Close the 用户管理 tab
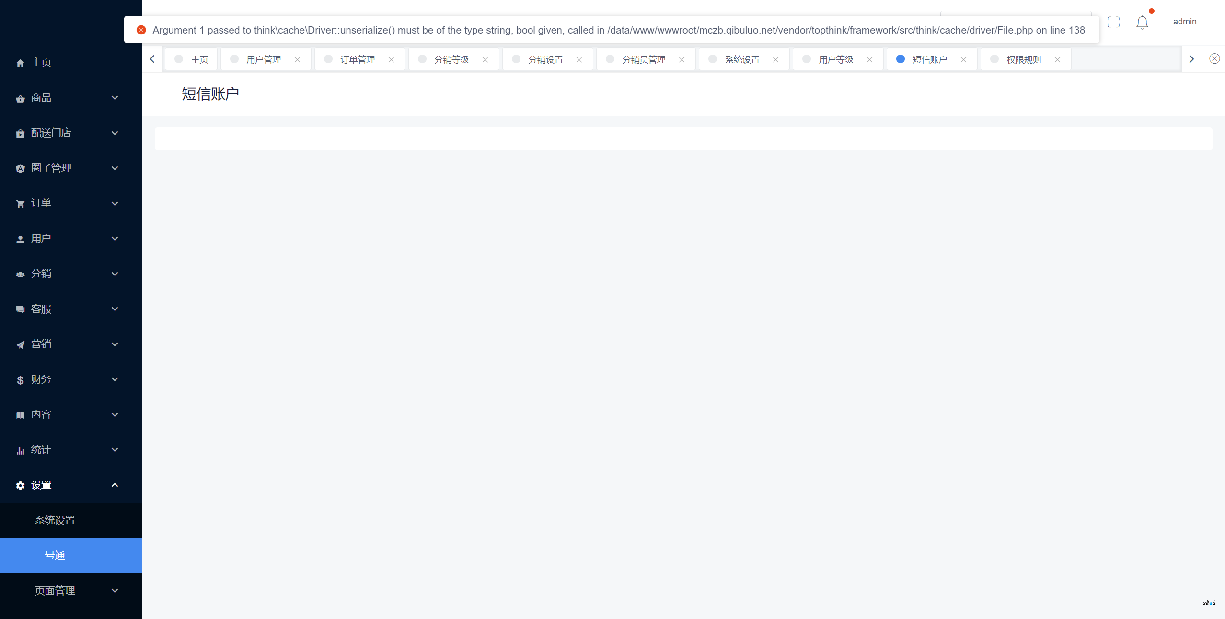The width and height of the screenshot is (1225, 619). pyautogui.click(x=297, y=60)
